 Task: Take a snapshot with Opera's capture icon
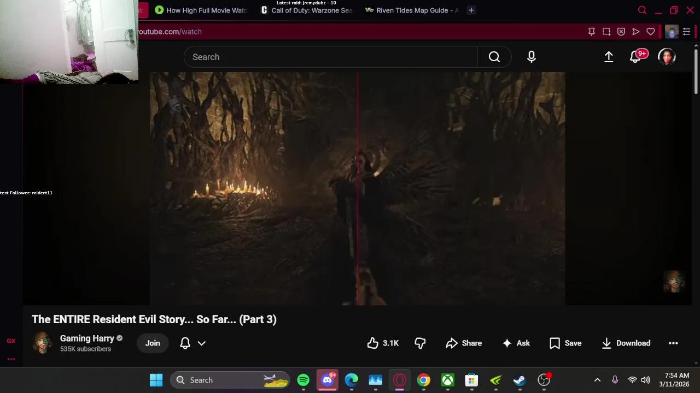pos(606,32)
